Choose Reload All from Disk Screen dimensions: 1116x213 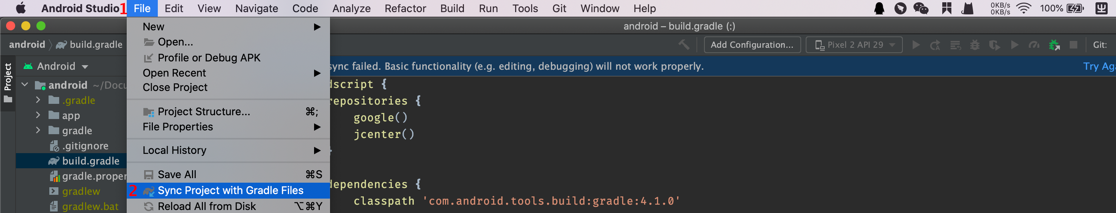228,207
